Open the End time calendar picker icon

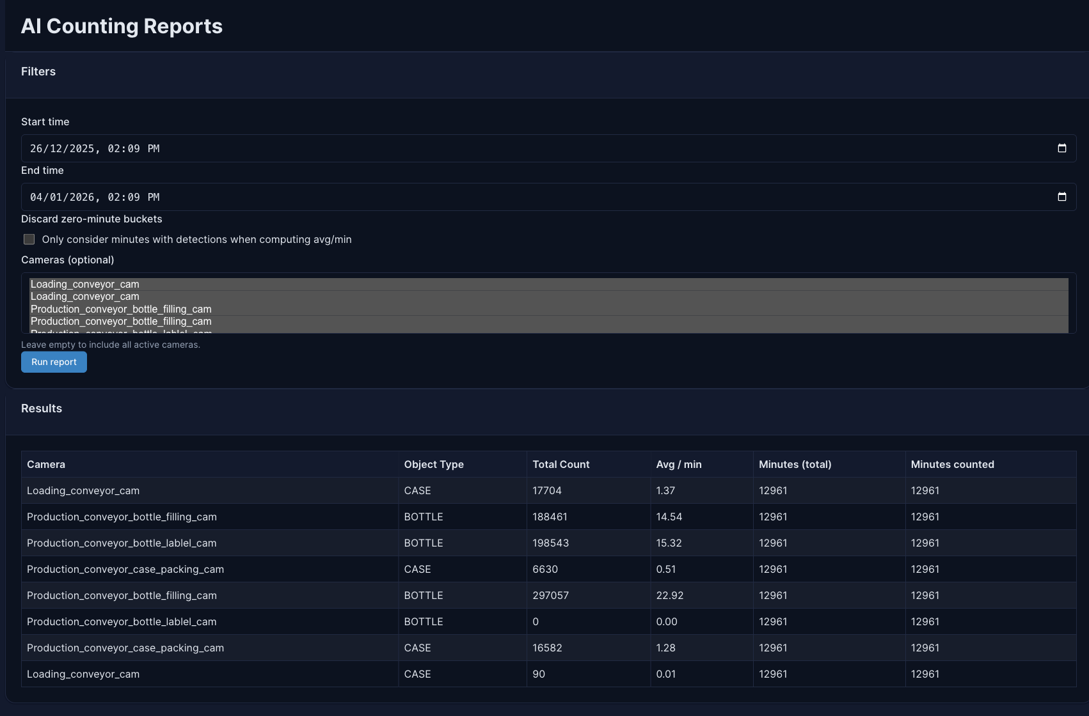[x=1061, y=197]
